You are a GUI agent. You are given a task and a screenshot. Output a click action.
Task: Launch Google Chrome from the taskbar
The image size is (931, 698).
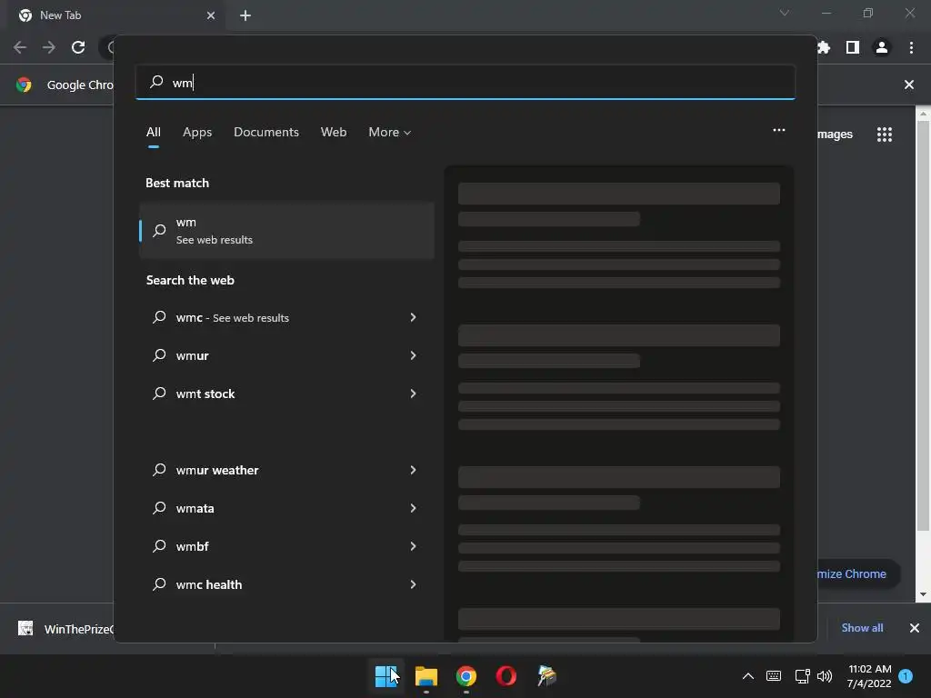(466, 675)
